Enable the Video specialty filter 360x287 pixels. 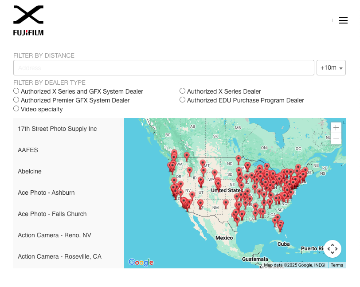pyautogui.click(x=16, y=108)
